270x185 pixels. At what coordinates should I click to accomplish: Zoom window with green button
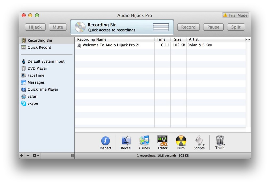[x=37, y=15]
